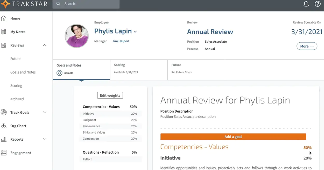Open Archived reviews in sidebar
Image resolution: width=324 pixels, height=170 pixels.
pyautogui.click(x=17, y=99)
